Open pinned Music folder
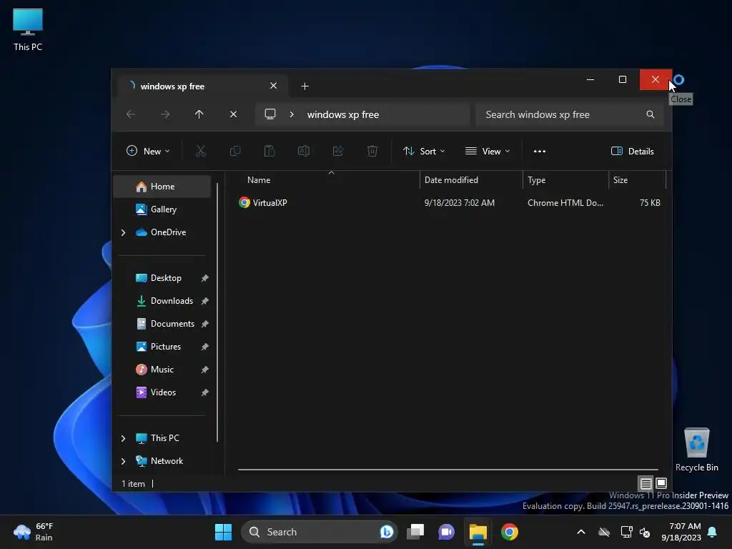Viewport: 732px width, 549px height. point(162,370)
